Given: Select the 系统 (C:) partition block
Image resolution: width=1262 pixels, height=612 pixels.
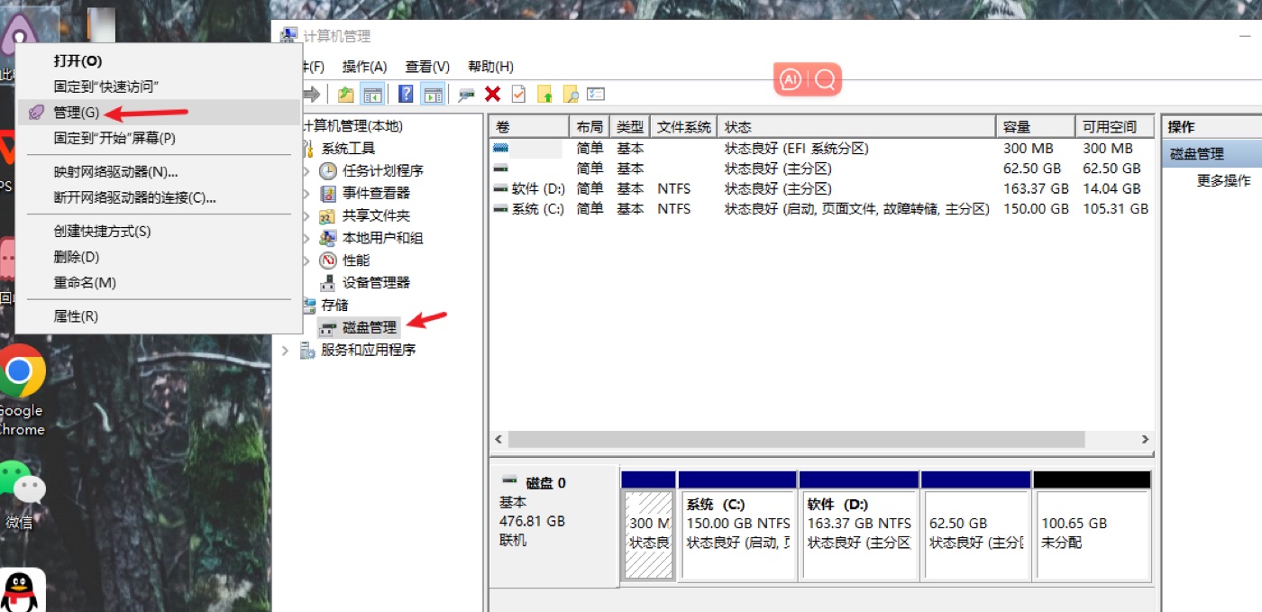Looking at the screenshot, I should coord(737,525).
